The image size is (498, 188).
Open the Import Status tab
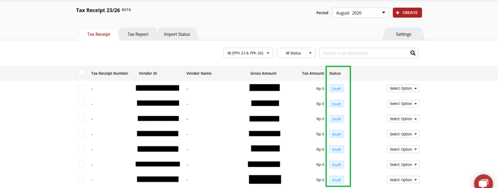177,34
